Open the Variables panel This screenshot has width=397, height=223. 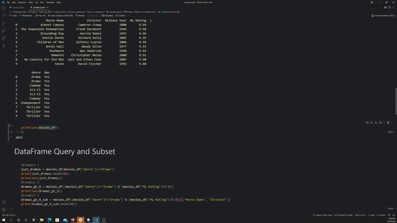(x=107, y=15)
